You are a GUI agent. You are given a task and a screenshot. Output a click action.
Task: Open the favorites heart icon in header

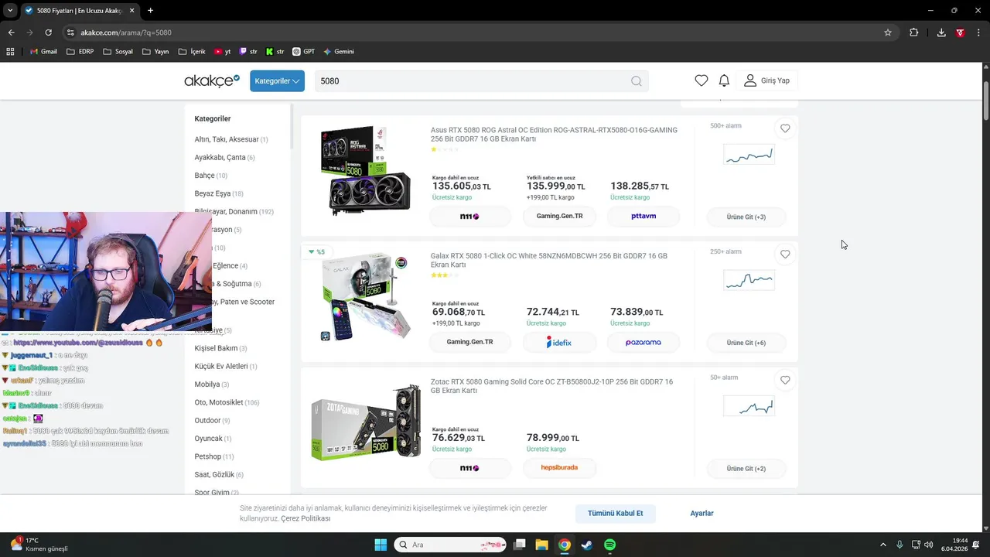click(x=702, y=80)
